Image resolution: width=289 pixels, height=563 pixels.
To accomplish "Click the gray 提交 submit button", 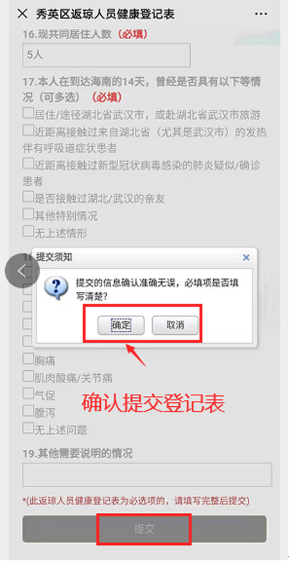I will click(x=144, y=529).
